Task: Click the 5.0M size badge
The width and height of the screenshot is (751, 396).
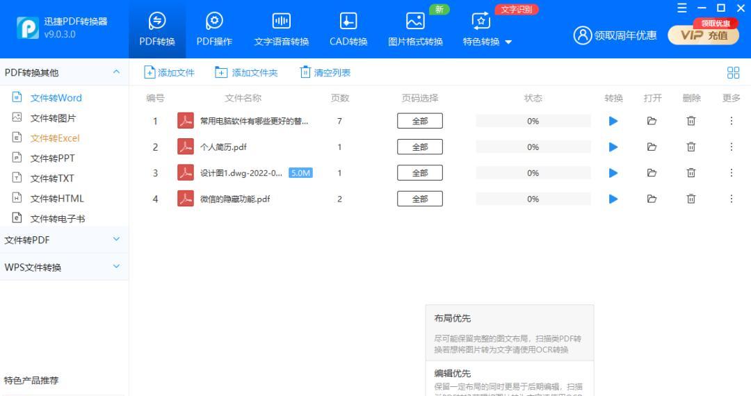Action: (x=300, y=173)
